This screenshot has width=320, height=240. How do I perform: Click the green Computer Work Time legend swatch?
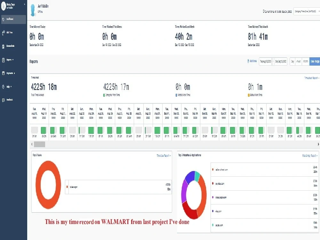coord(104,95)
